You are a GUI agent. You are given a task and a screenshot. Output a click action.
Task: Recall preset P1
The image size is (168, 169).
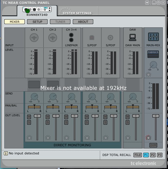point(146,155)
